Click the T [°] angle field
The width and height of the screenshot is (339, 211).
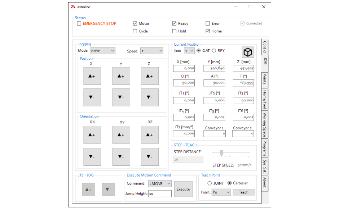click(243, 83)
